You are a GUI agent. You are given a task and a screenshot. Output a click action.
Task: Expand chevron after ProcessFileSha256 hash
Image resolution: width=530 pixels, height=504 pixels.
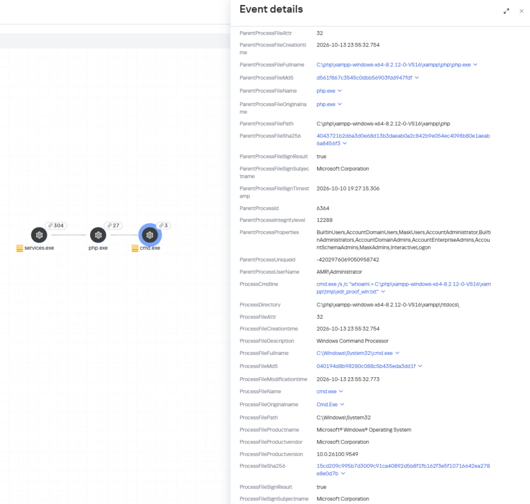point(343,473)
